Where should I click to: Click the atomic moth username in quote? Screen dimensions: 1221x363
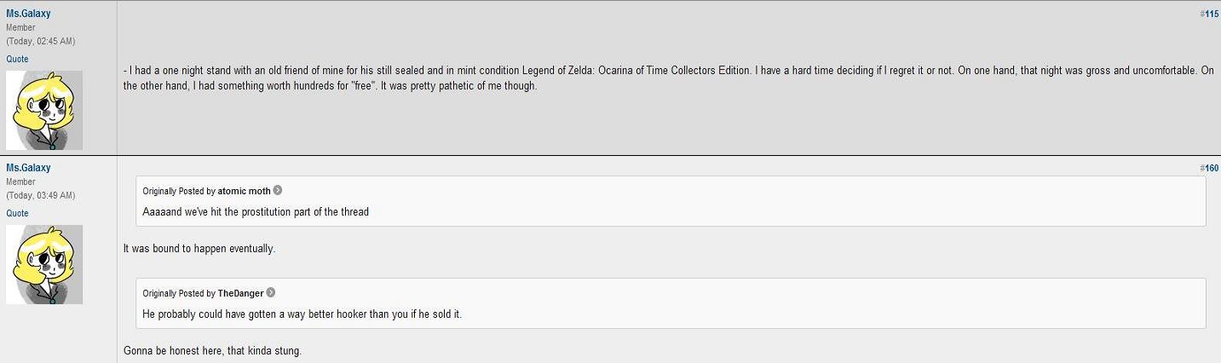244,191
